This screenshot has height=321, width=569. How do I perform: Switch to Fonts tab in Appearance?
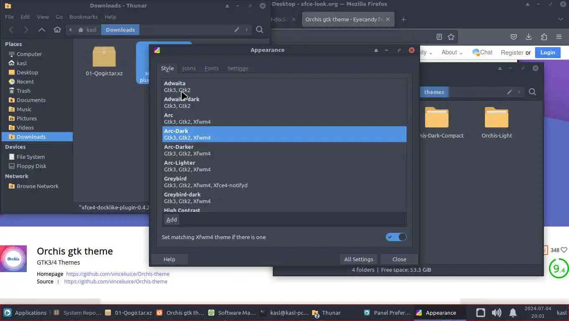tap(211, 68)
